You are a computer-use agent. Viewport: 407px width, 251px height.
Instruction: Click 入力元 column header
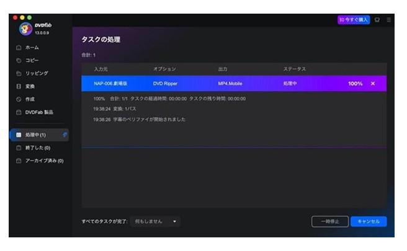point(101,69)
